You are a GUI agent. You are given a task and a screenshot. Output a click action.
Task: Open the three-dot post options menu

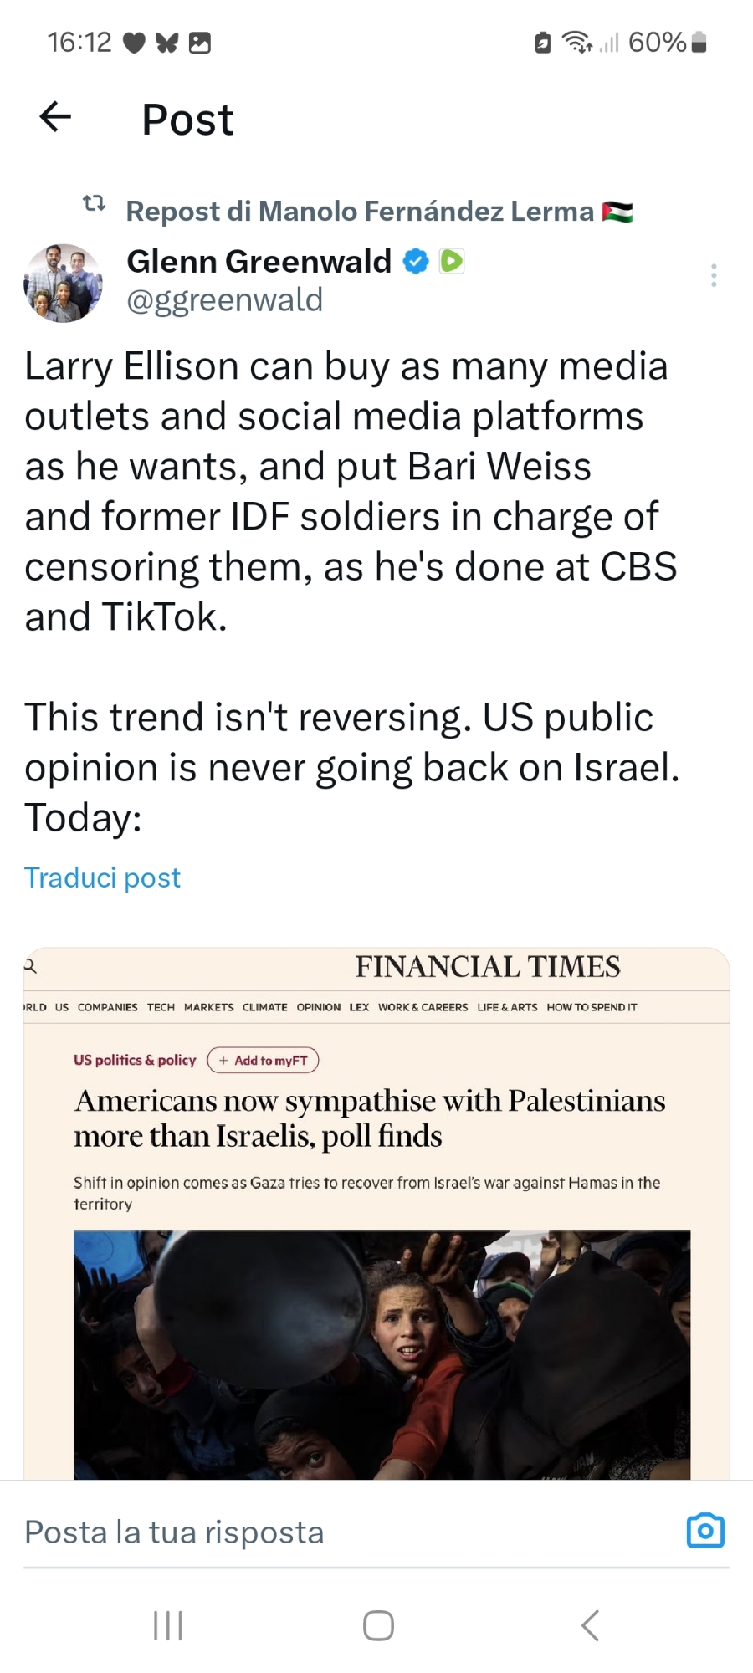[x=714, y=275]
